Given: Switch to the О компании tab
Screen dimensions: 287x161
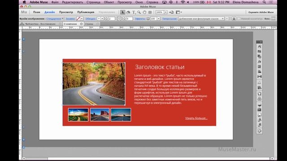Looking at the screenshot, I should 70,24.
